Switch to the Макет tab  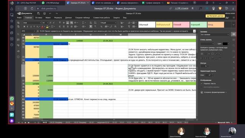point(48,18)
